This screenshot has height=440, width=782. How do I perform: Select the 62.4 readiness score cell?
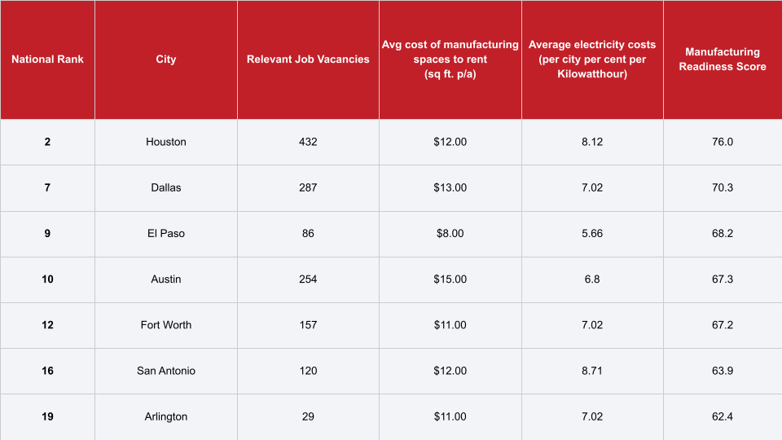[723, 416]
